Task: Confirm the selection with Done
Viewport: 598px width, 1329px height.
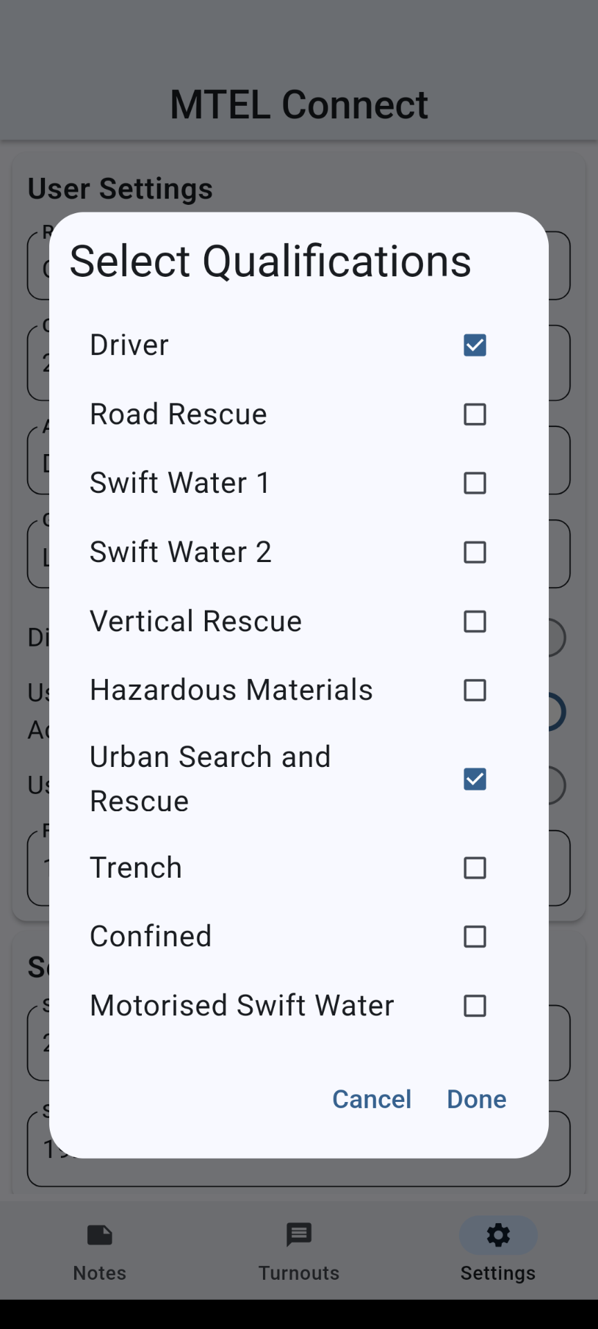Action: (x=476, y=1099)
